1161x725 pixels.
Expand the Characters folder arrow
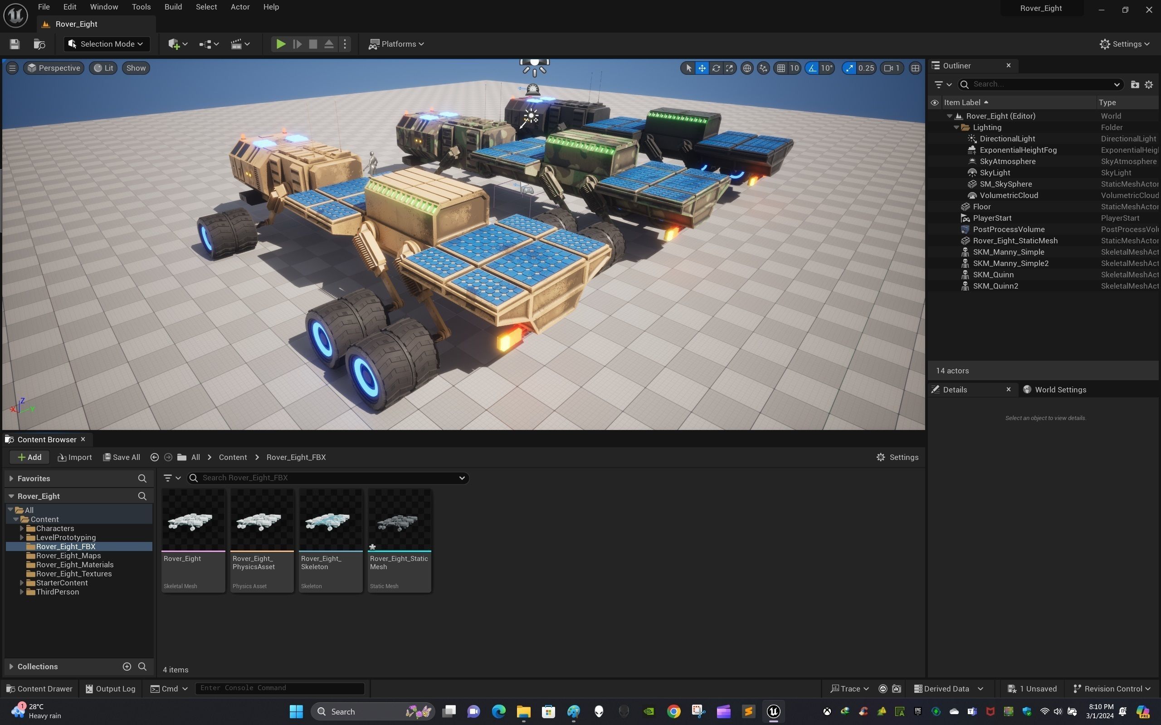[x=22, y=528]
